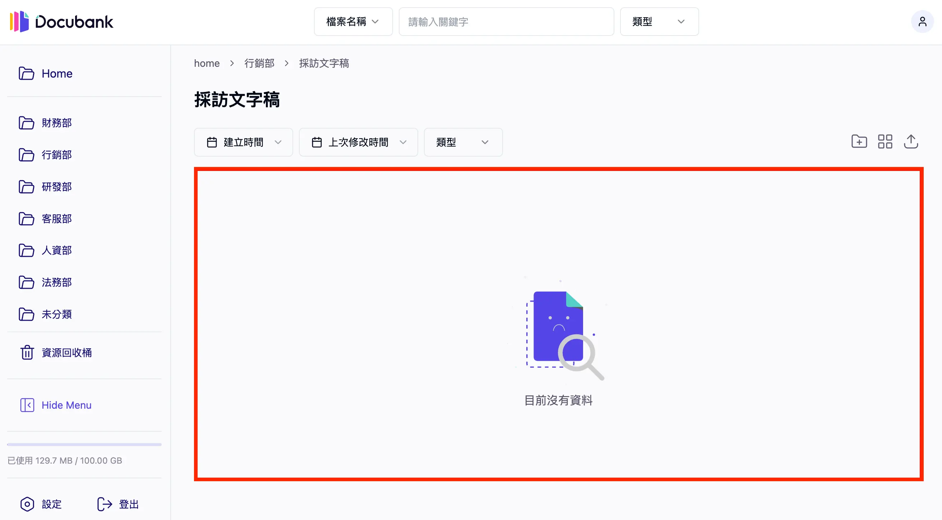The height and width of the screenshot is (520, 942).
Task: Switch to grid view layout
Action: 885,142
